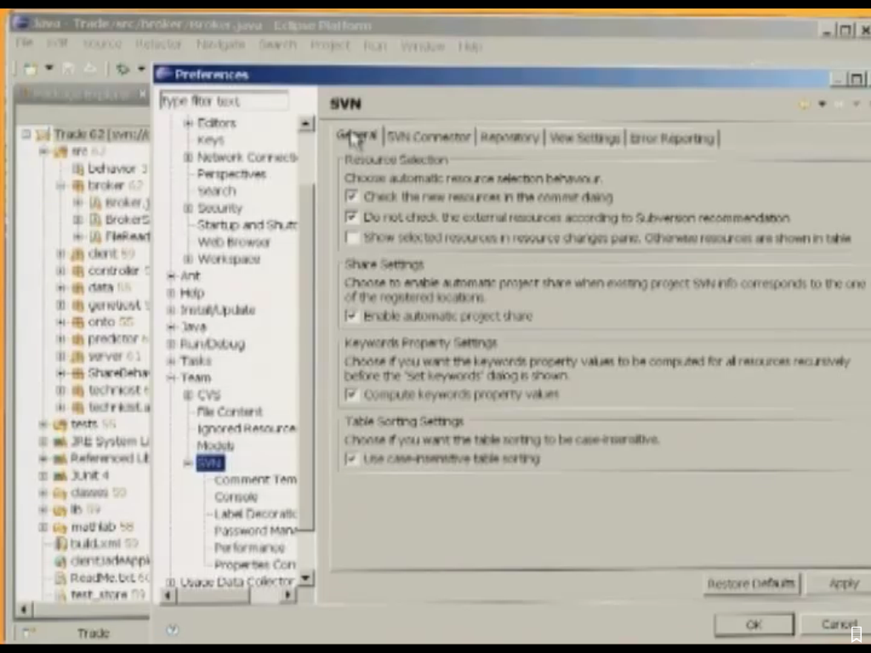Select Password Management under SVN
This screenshot has height=653, width=871.
click(x=255, y=531)
